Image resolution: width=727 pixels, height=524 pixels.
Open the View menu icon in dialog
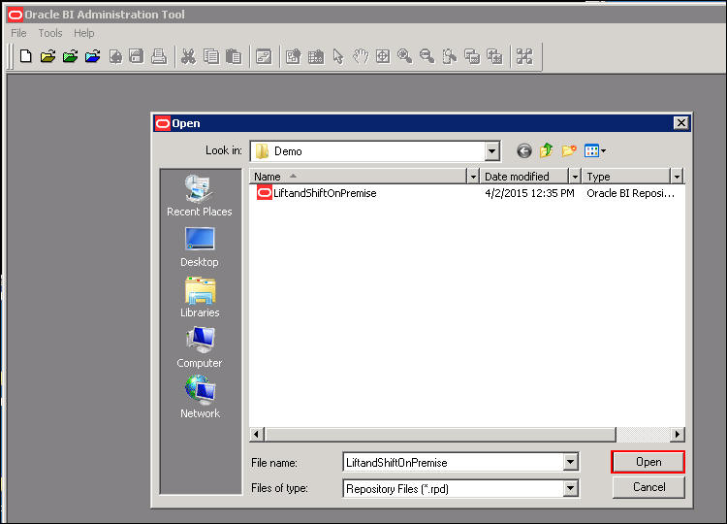click(595, 150)
